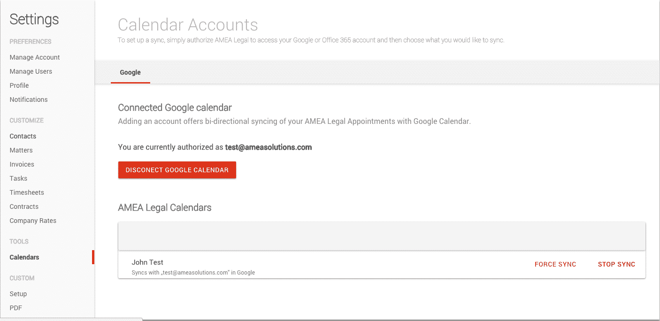The image size is (660, 321).
Task: Open Setup under Custom
Action: click(18, 294)
